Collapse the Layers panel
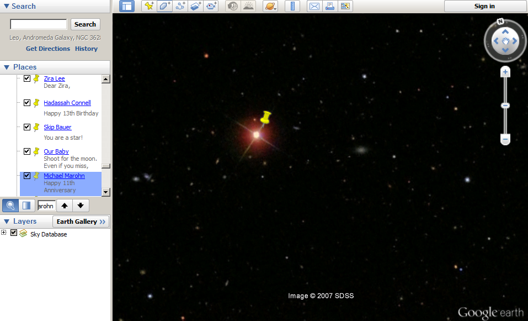Screen dimensions: 528x321 click(7, 222)
